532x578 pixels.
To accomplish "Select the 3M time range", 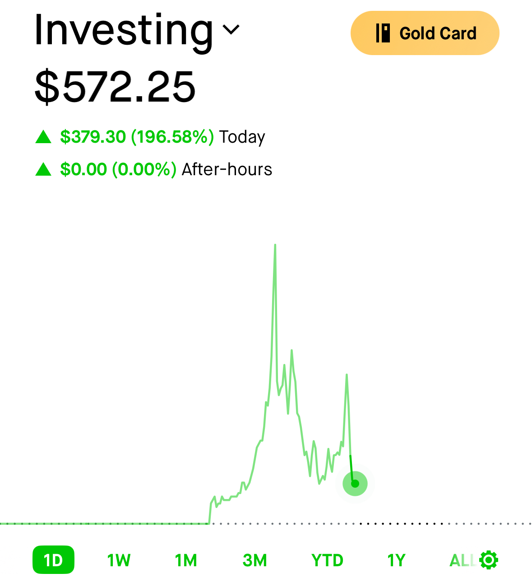I will (255, 560).
